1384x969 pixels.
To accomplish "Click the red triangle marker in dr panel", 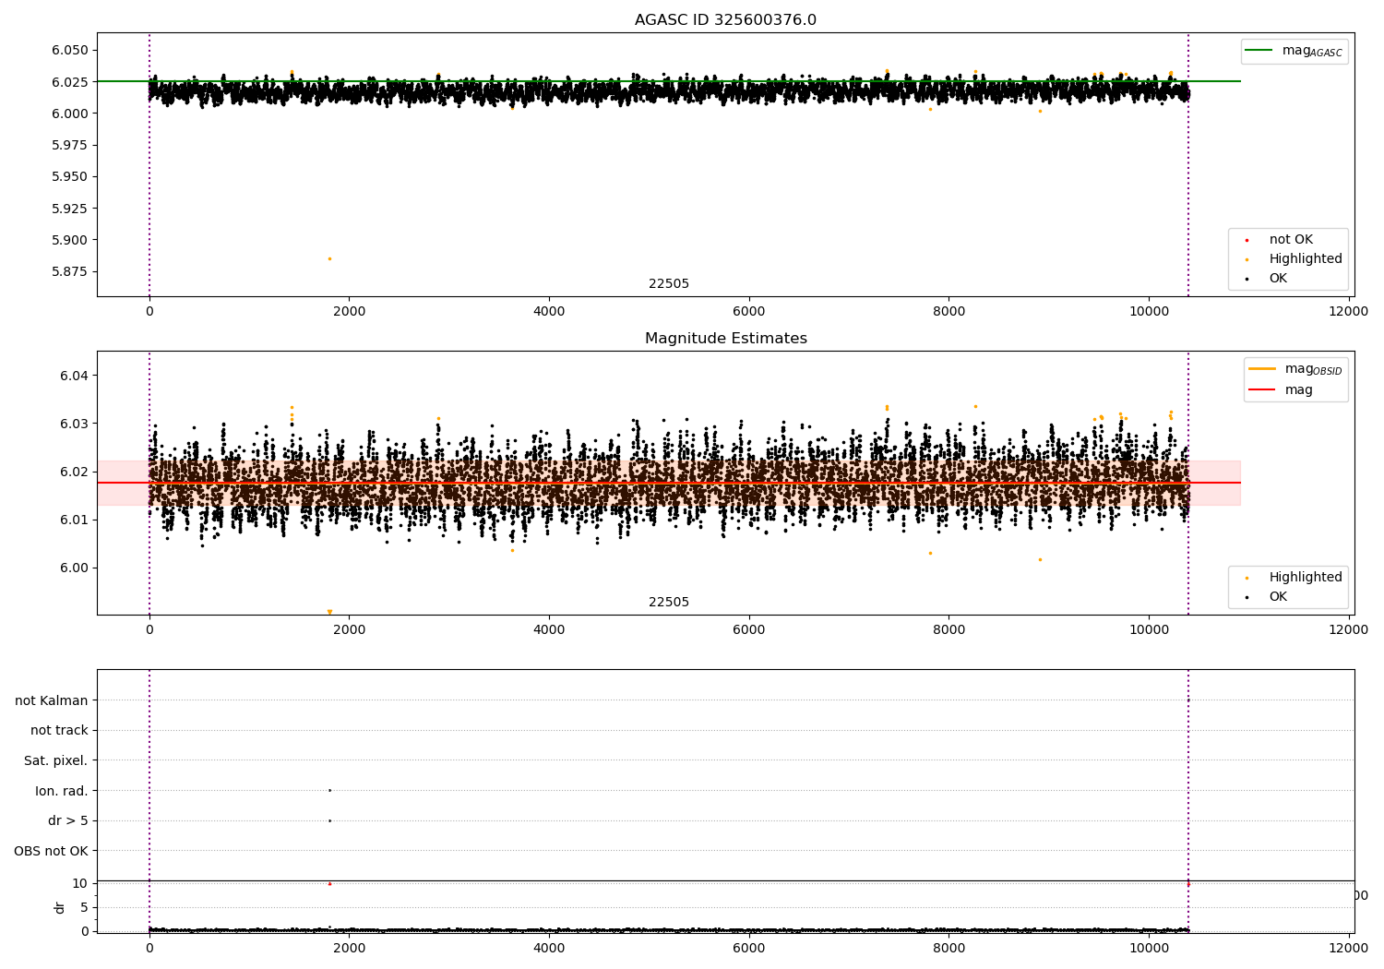I will coord(329,883).
